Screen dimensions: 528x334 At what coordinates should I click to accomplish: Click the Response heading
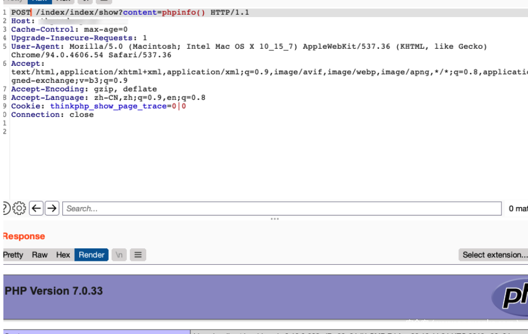24,236
